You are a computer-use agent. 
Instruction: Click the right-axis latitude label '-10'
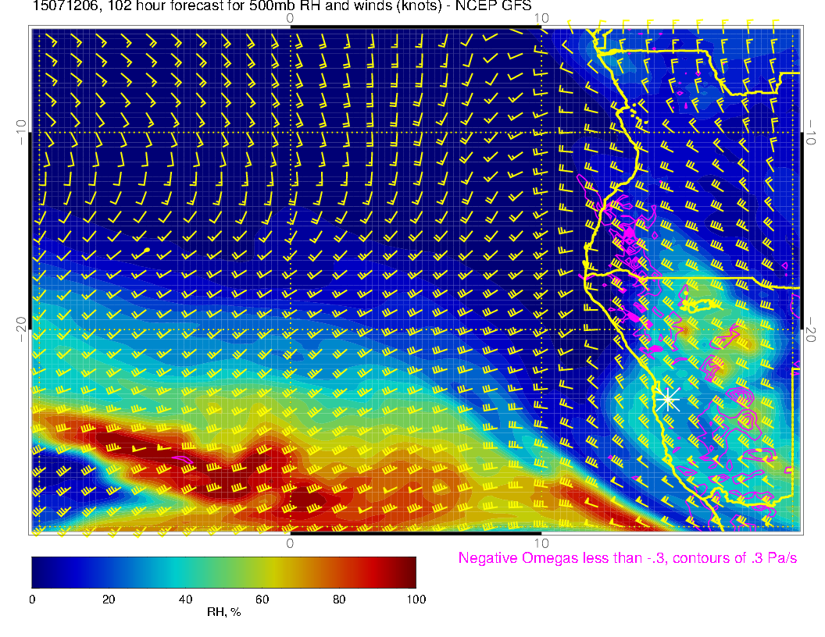(811, 132)
